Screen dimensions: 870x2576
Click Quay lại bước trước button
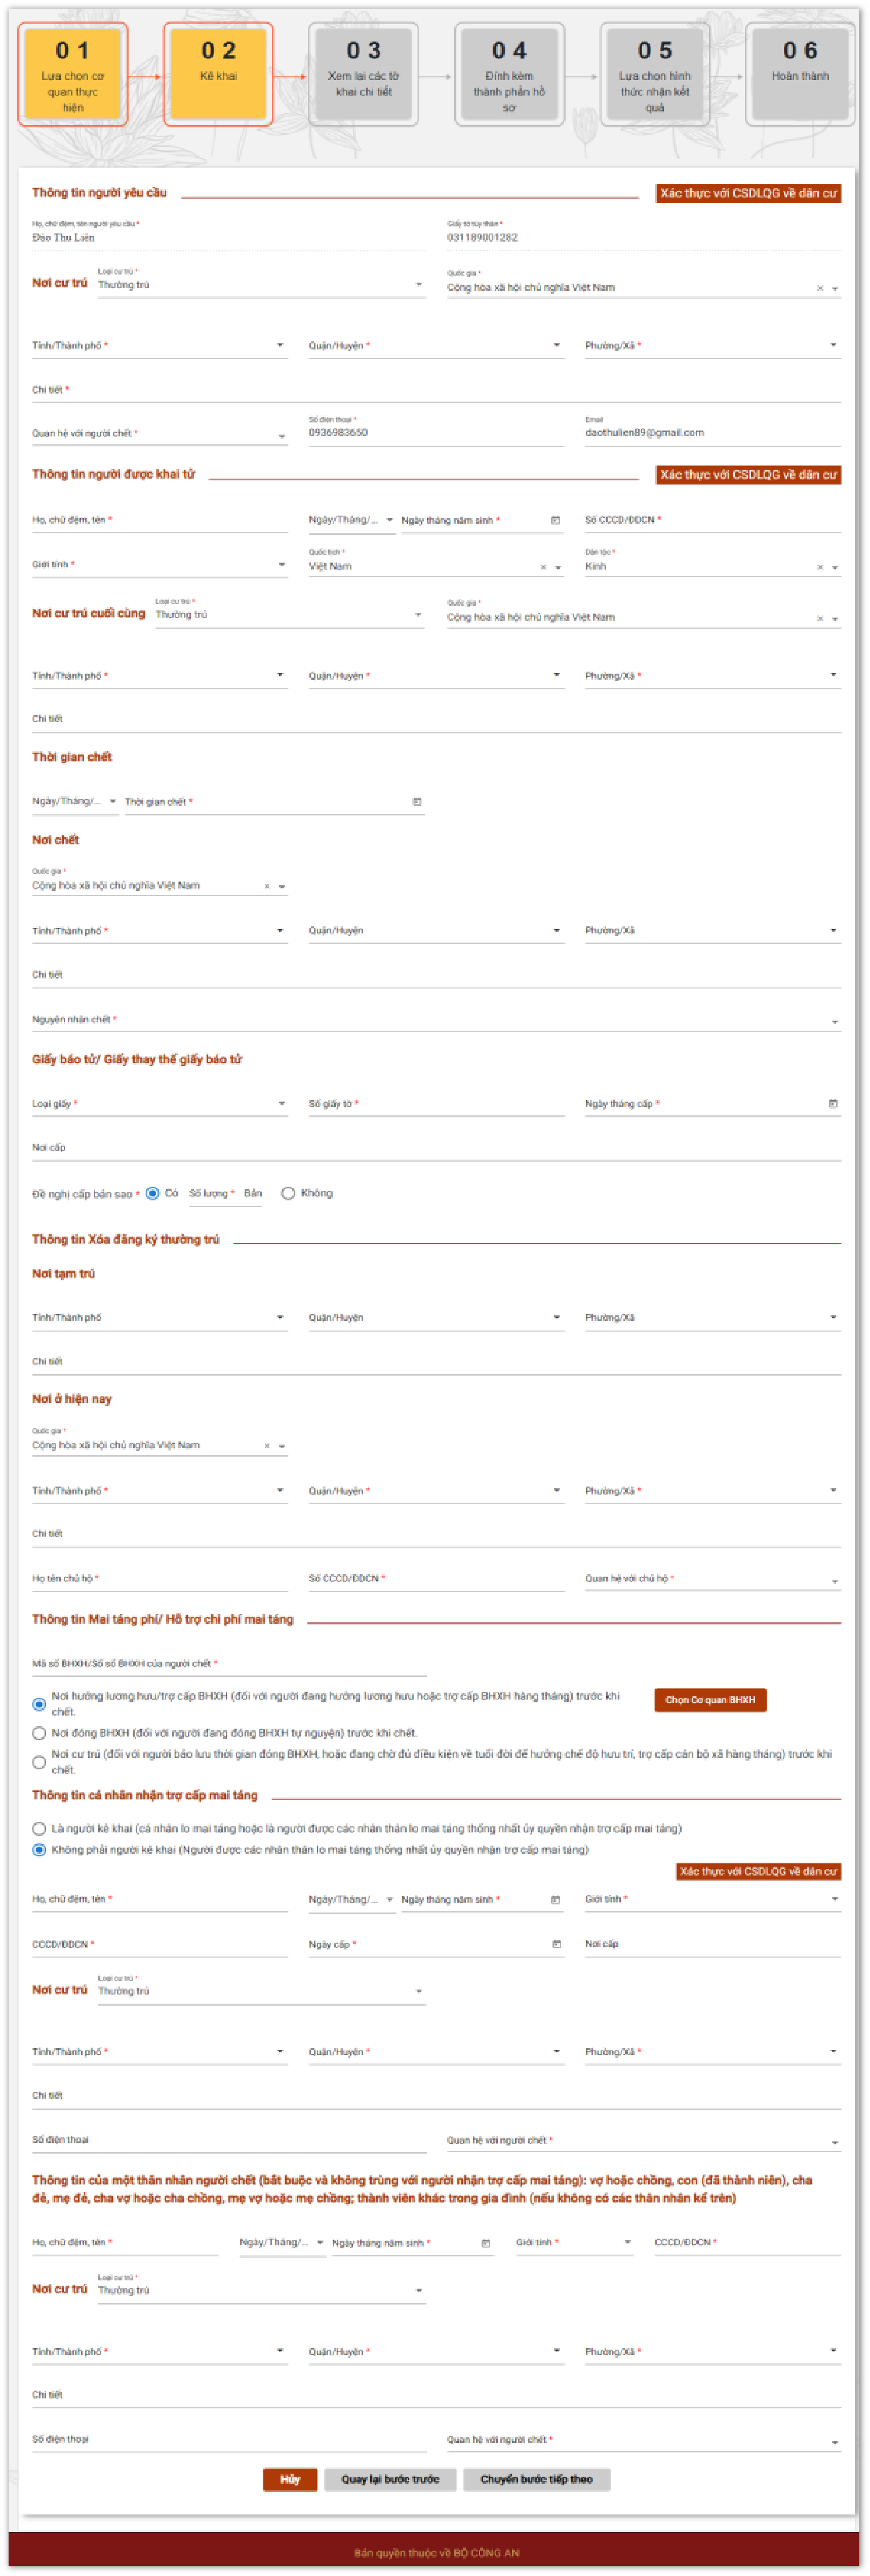(x=390, y=2480)
